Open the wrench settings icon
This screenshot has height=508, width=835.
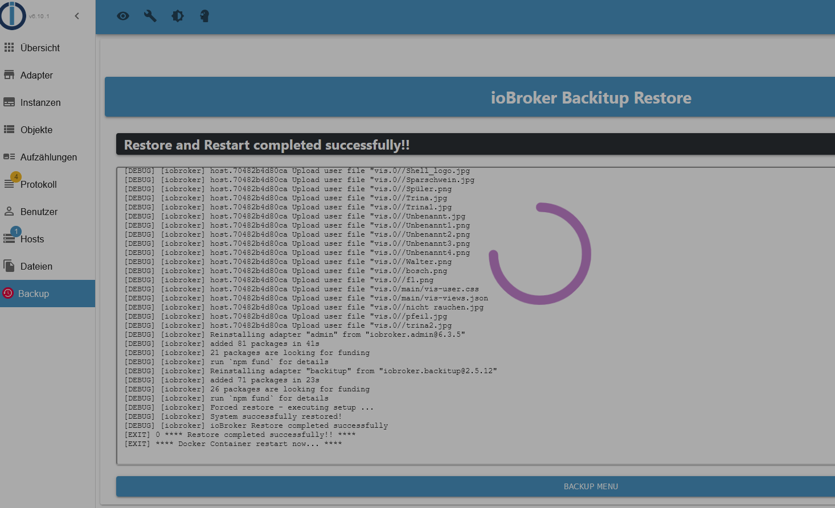coord(150,16)
